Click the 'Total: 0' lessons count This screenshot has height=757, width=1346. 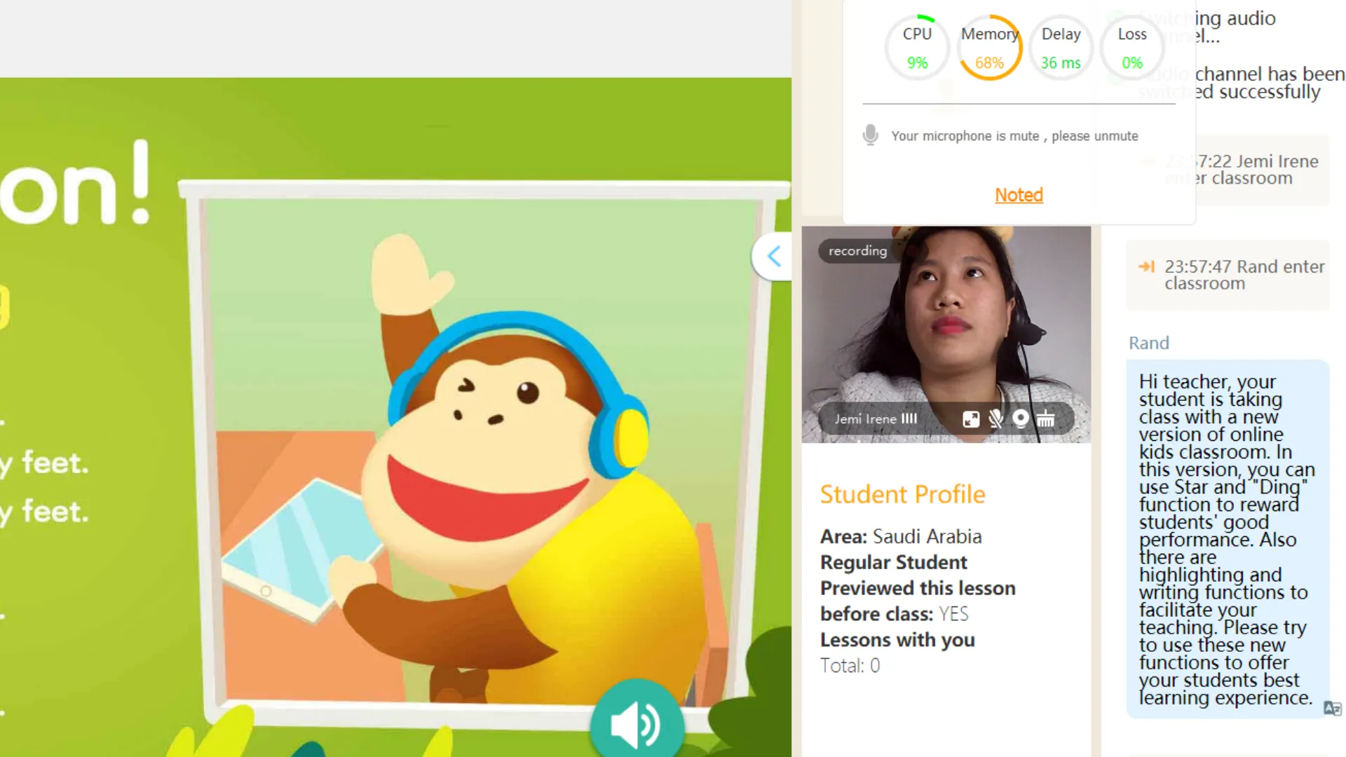click(850, 665)
